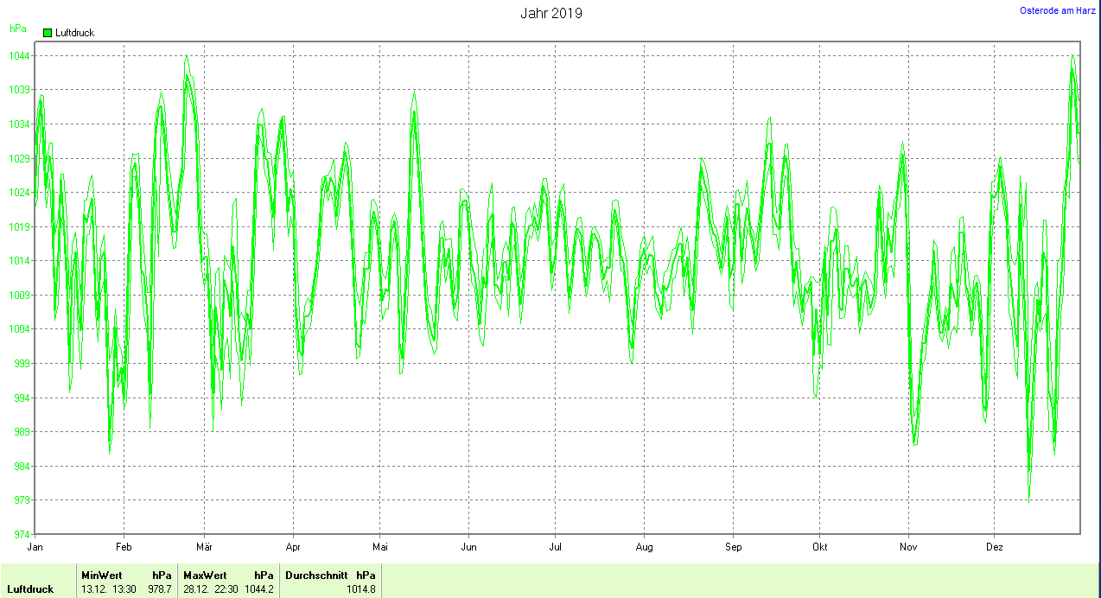The image size is (1101, 598).
Task: Click the Jahr 2019 chart title
Action: pos(550,13)
